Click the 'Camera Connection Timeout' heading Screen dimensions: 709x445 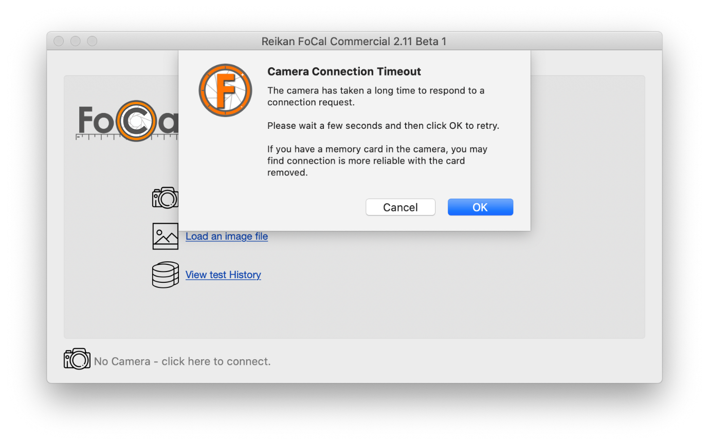coord(344,71)
